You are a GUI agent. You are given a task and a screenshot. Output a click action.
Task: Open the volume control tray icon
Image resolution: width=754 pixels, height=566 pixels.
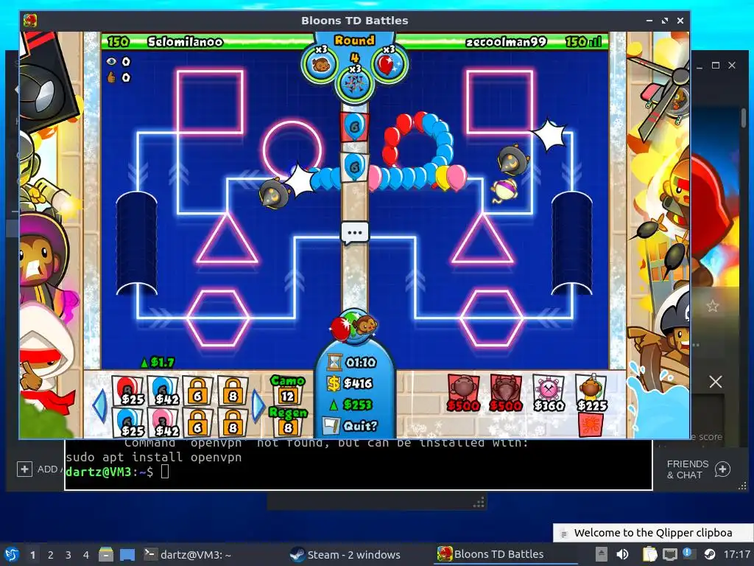(x=622, y=554)
